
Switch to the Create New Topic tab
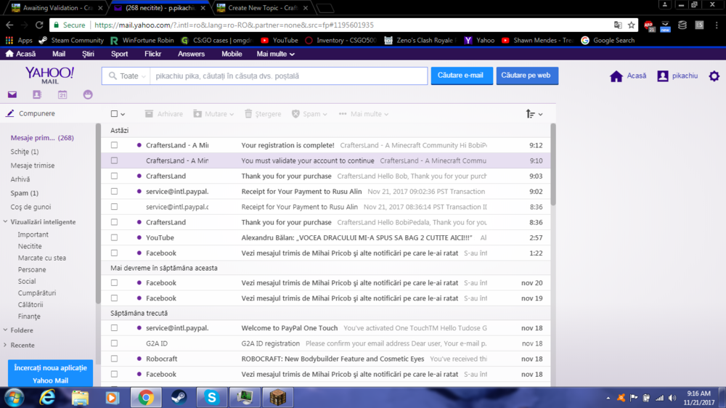tap(263, 8)
